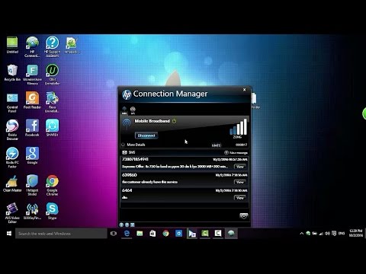Open Google Chrome from the taskbar
The width and height of the screenshot is (366, 274).
coord(165,234)
